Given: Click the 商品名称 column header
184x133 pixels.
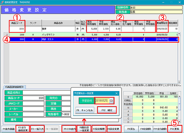Looking at the screenshot, I should click(58, 23).
